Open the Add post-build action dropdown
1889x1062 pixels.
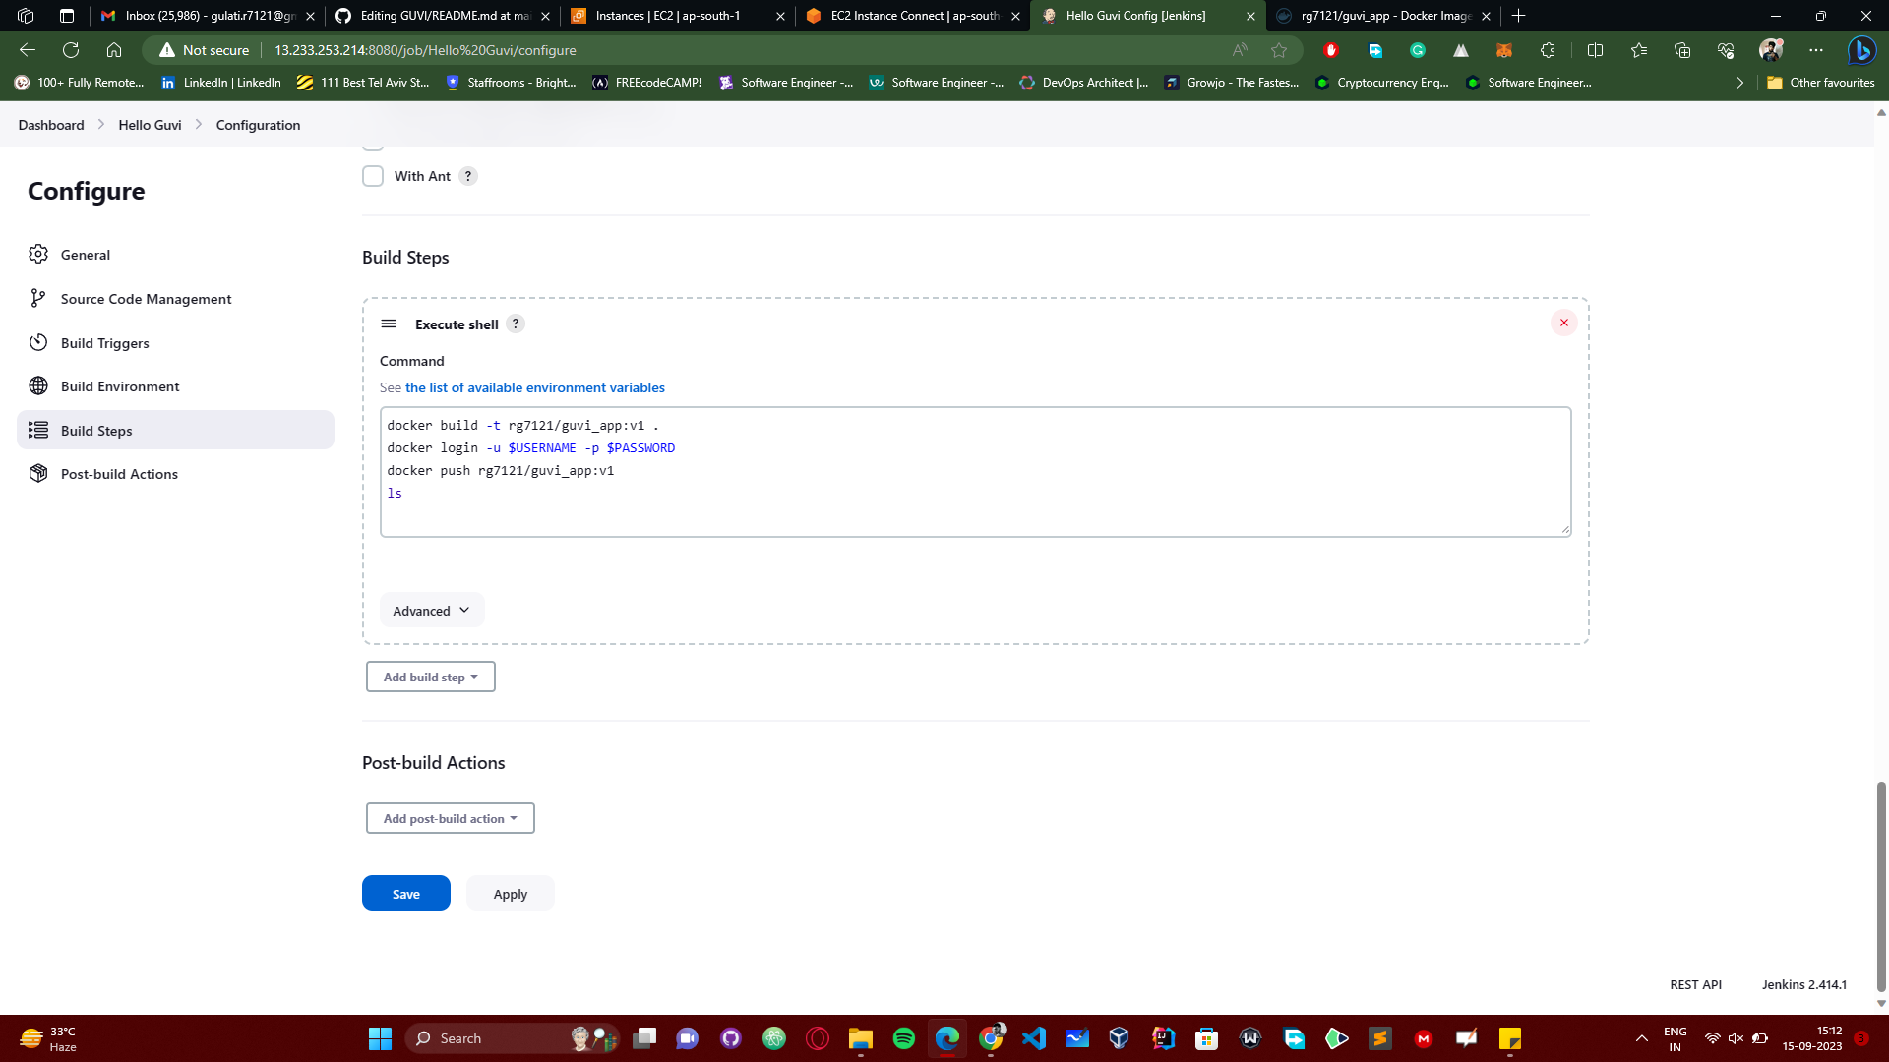coord(450,817)
